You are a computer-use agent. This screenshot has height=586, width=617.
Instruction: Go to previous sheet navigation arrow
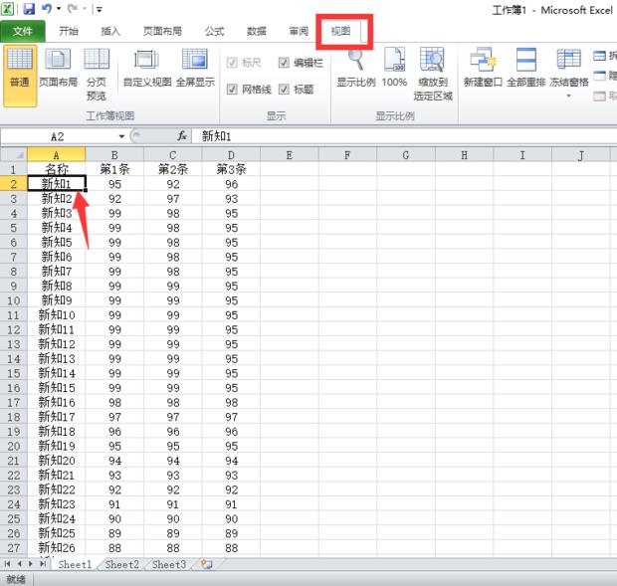(x=19, y=564)
